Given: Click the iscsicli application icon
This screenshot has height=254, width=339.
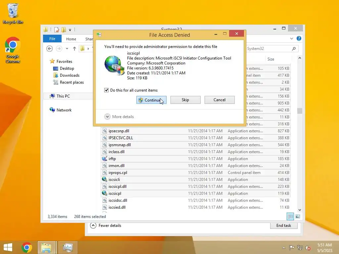Looking at the screenshot, I should 105,179.
